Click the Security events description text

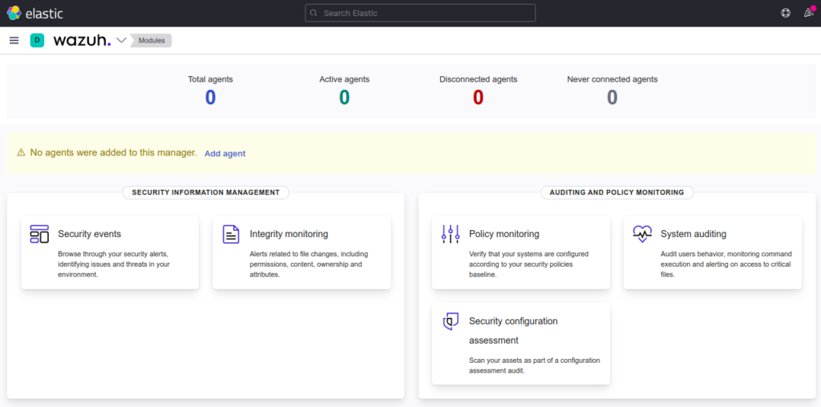pyautogui.click(x=114, y=264)
